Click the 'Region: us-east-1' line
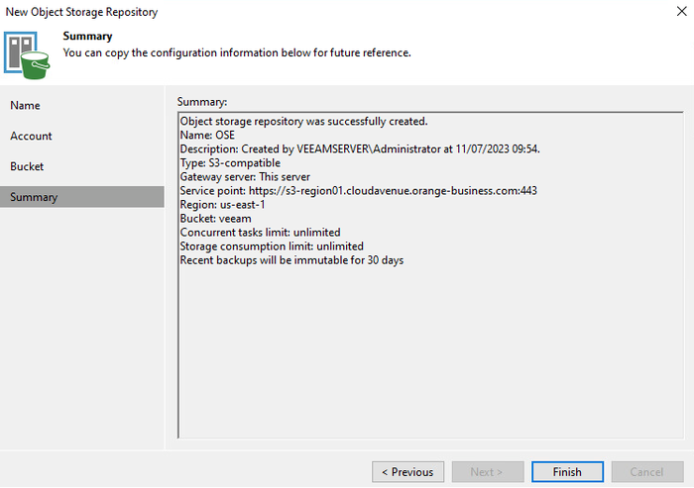The height and width of the screenshot is (488, 694). point(222,205)
